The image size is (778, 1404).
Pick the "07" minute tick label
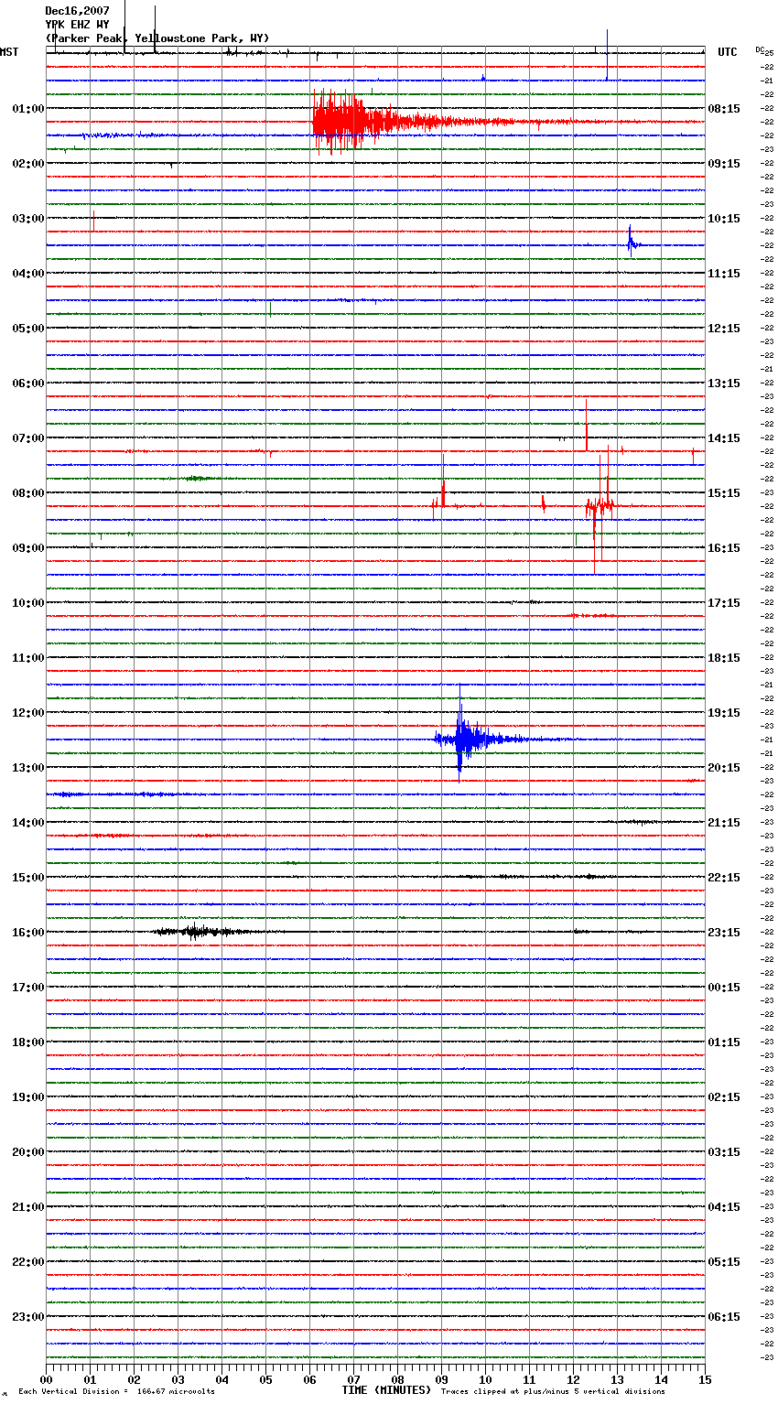click(353, 1379)
